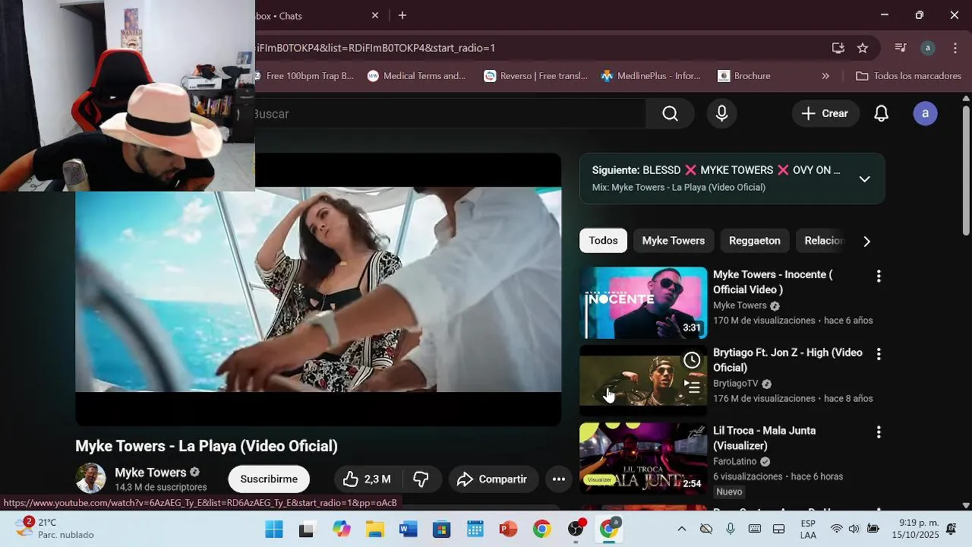The height and width of the screenshot is (547, 972).
Task: Open the Brochure bookmark
Action: point(744,76)
